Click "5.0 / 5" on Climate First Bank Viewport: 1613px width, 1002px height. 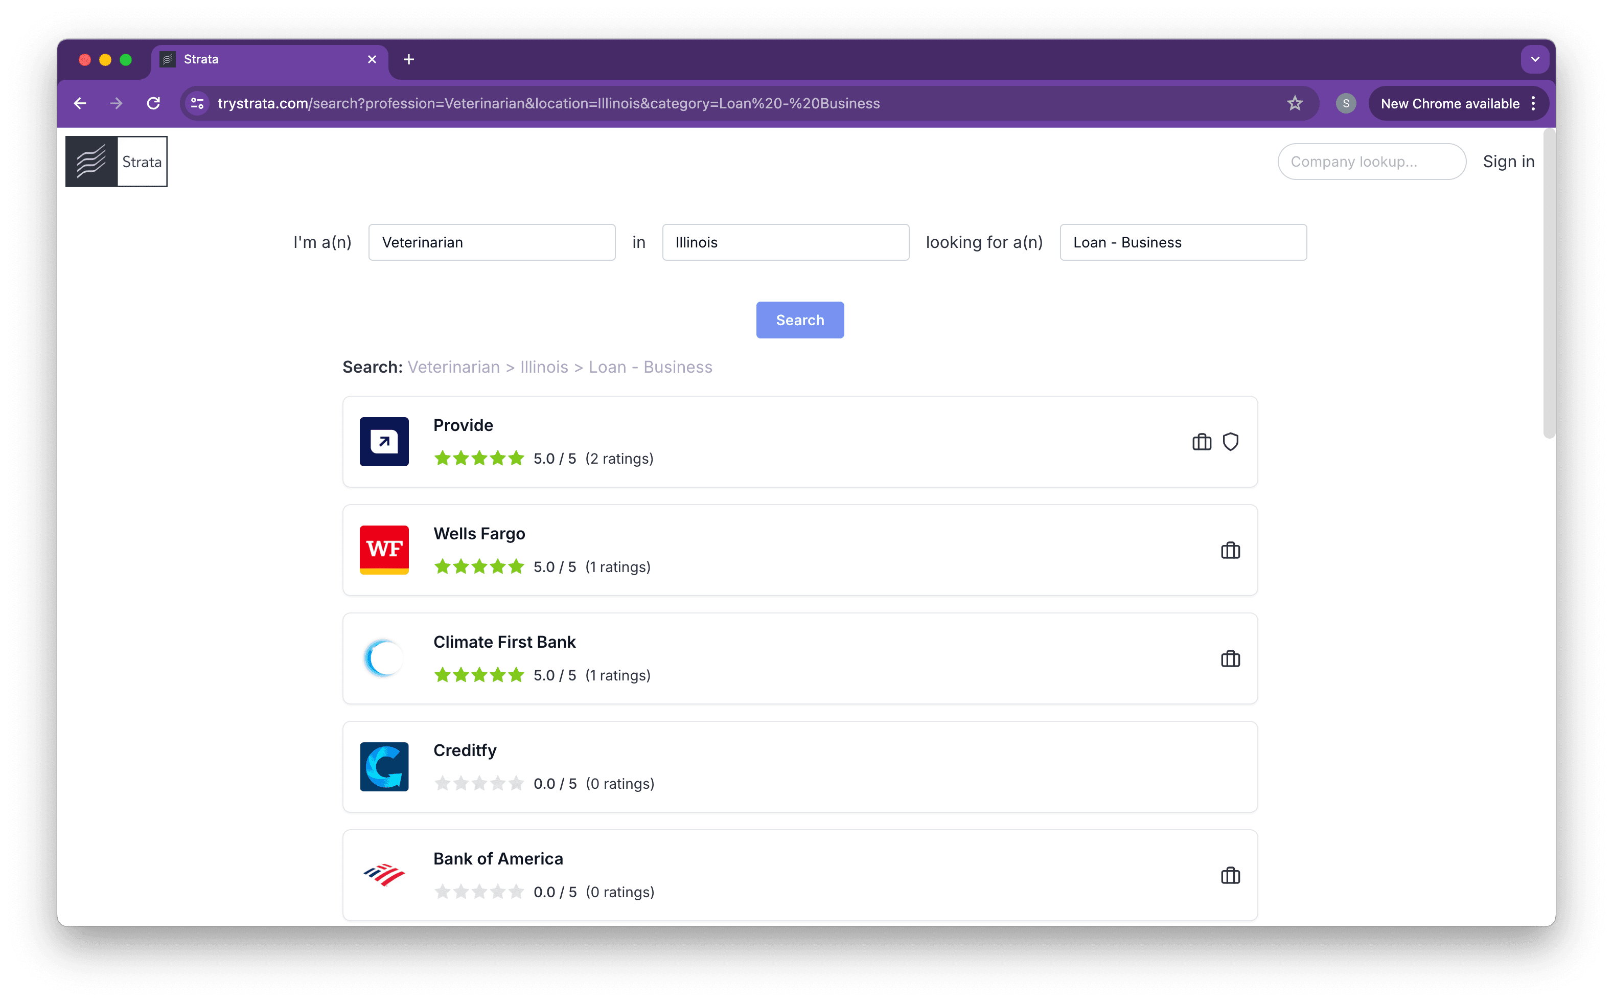[x=555, y=675]
